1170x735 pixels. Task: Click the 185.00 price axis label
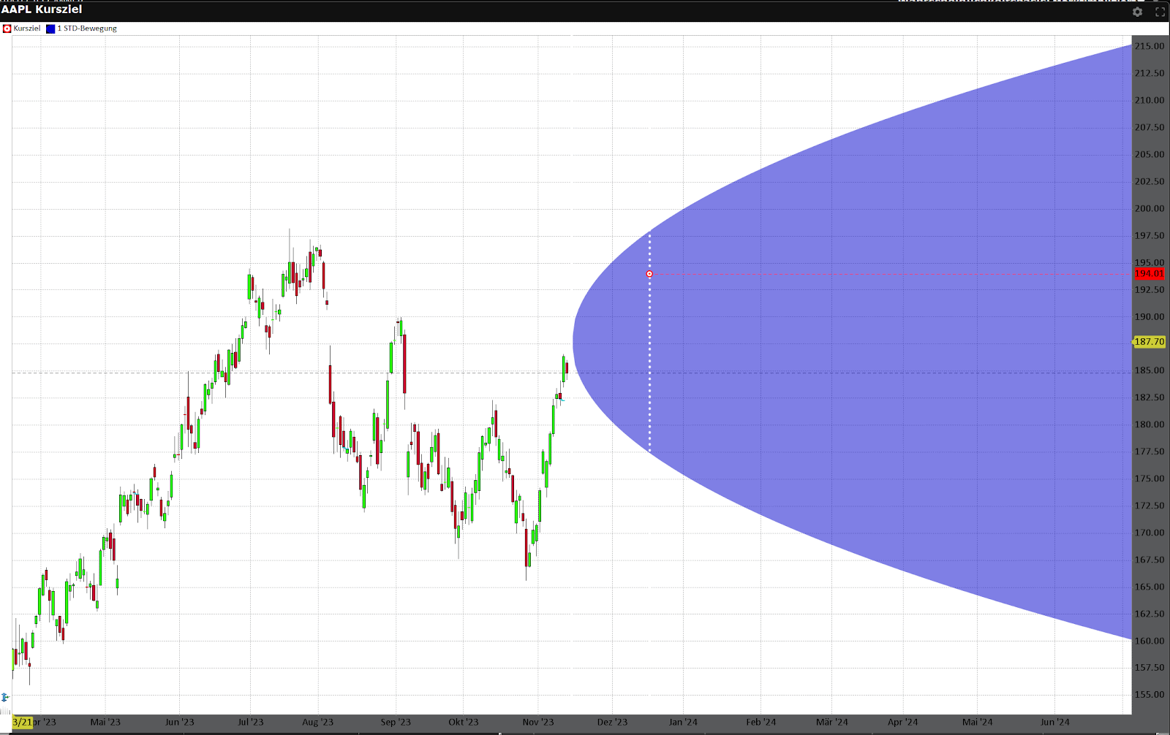(x=1149, y=370)
